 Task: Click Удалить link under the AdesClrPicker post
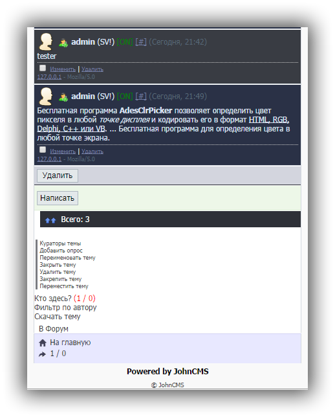92,152
